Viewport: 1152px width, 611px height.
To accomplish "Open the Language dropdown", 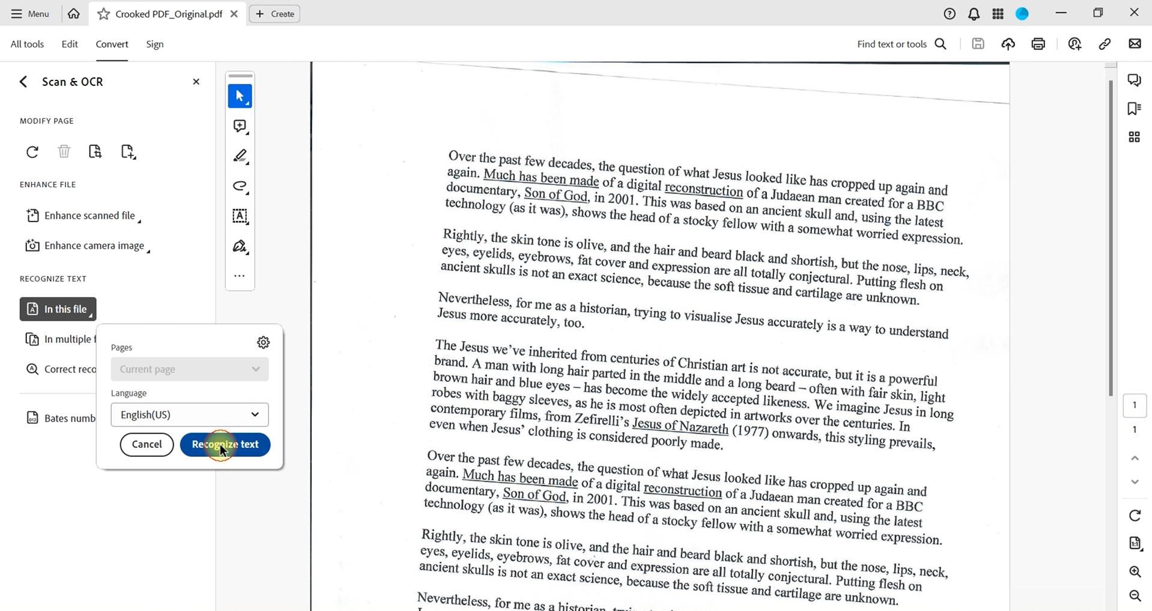I will tap(189, 414).
